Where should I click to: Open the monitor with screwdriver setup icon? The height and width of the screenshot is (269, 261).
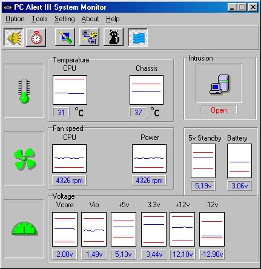(65, 37)
